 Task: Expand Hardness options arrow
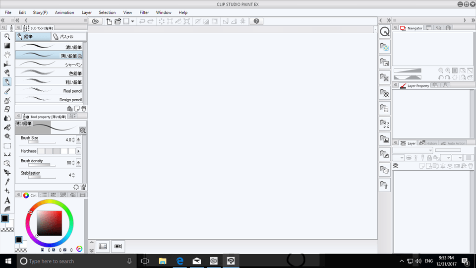pyautogui.click(x=78, y=151)
